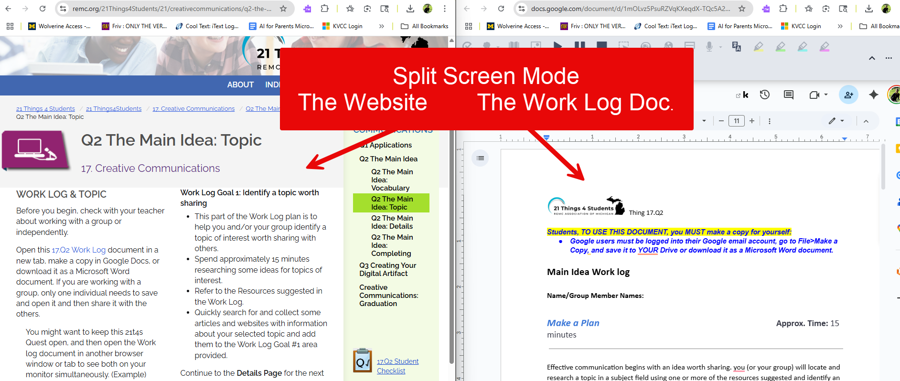
Task: Open the Docs toolbar three-dot overflow menu
Action: point(769,121)
